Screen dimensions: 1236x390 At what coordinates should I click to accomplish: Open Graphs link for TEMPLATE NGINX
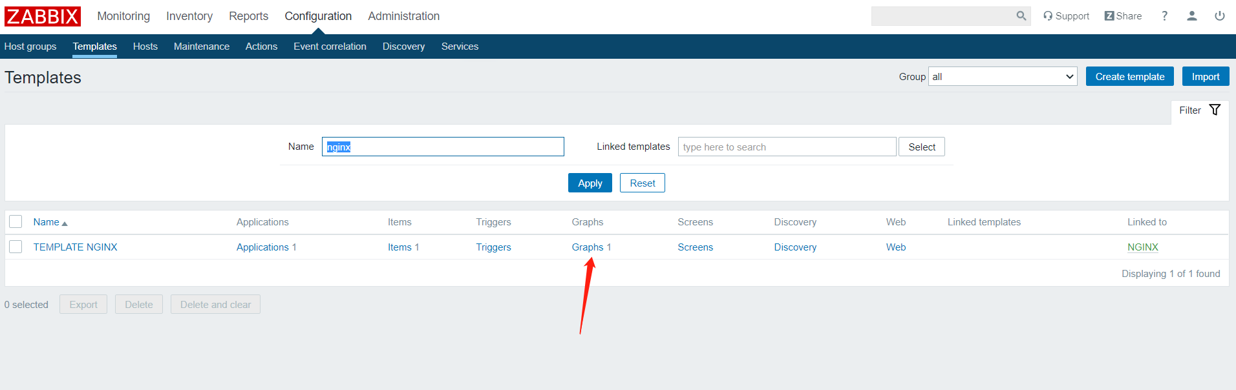(x=588, y=247)
